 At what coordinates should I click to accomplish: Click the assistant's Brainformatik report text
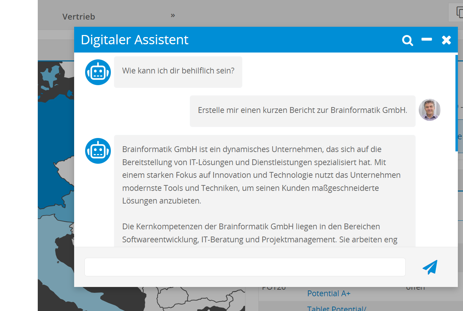[265, 191]
